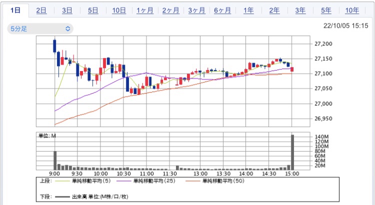
Task: Click the 単純移動平均(25) legend entry
Action: tap(154, 181)
